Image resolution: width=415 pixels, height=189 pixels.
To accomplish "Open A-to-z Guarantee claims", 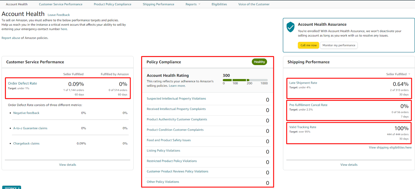I will pos(30,128).
